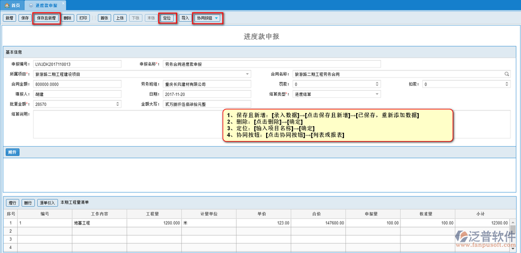521x253 pixels.
Task: Expand the 结算类型 dropdown
Action: 377,94
